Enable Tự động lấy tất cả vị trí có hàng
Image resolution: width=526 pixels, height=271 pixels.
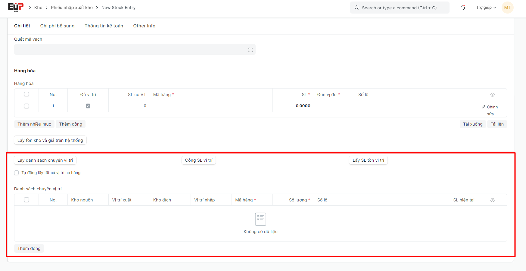click(x=17, y=173)
